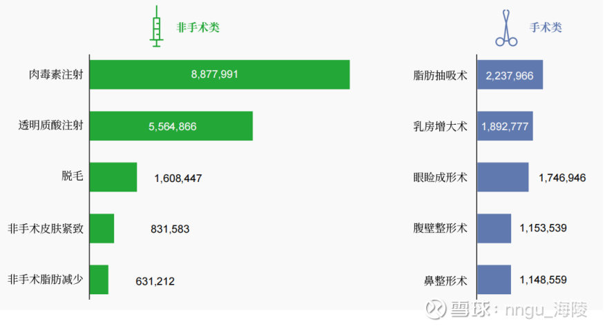
Task: Click the Xueqiu snowball watermark logo
Action: pos(435,310)
